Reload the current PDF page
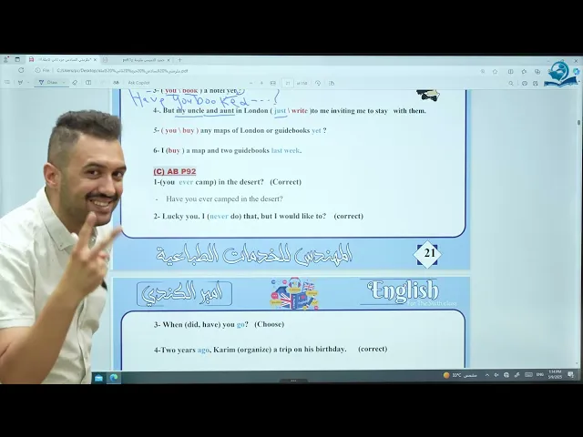583x437 pixels. click(21, 70)
